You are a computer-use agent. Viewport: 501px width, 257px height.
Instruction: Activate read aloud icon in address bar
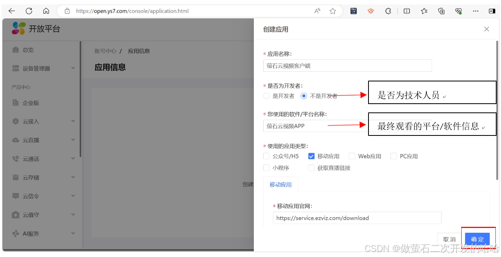317,11
